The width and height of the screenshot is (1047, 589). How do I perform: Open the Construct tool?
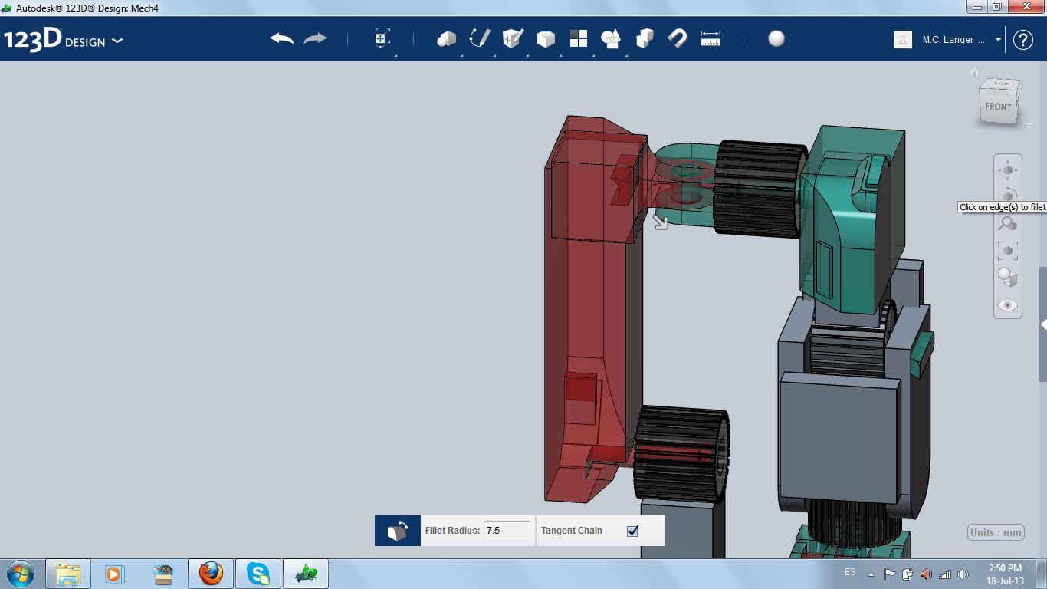tap(513, 39)
